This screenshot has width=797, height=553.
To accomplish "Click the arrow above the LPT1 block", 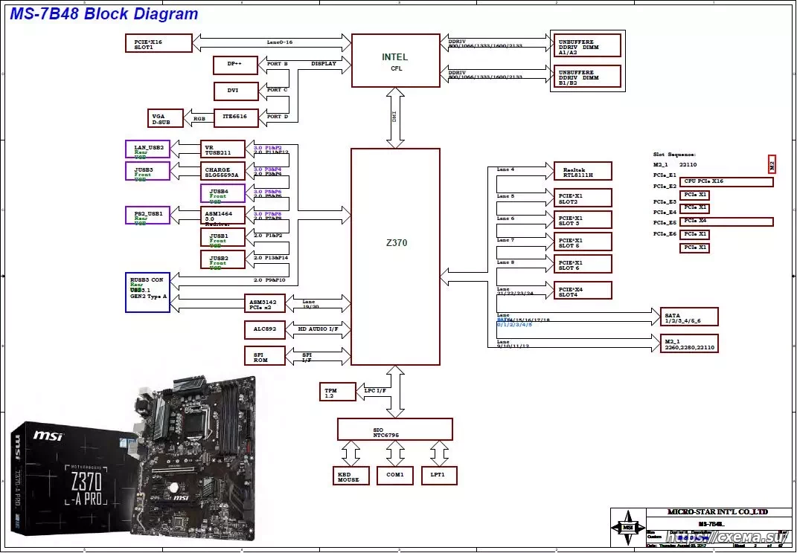I will coord(440,453).
